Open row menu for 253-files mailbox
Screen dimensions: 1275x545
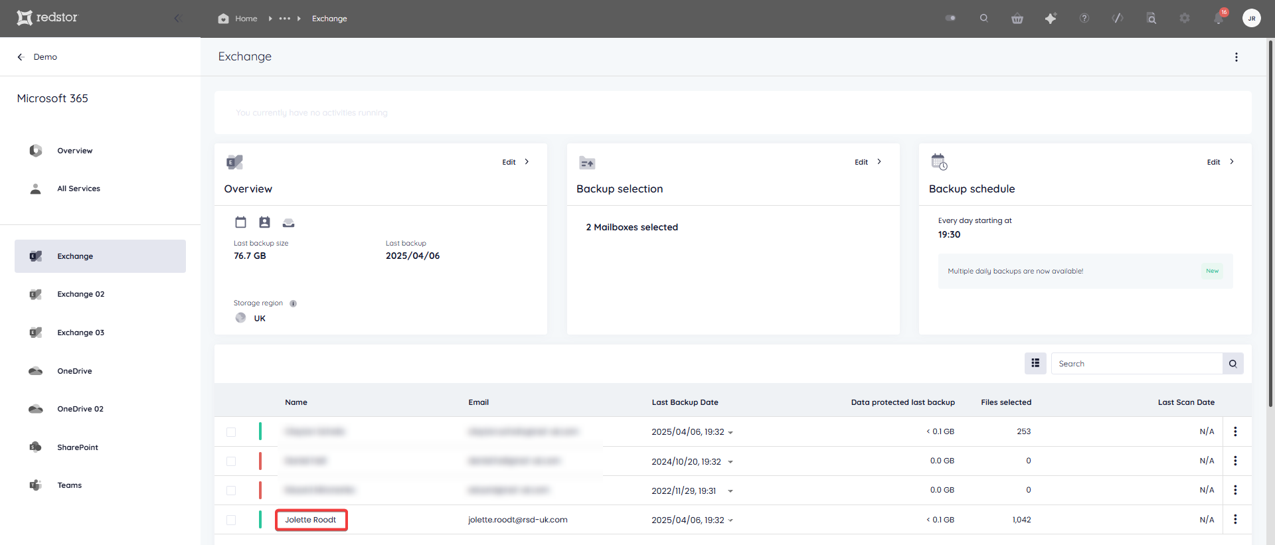click(x=1235, y=431)
